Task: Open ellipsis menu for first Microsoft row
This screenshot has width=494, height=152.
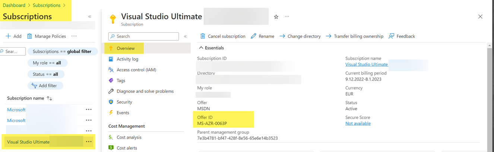Action: click(89, 110)
